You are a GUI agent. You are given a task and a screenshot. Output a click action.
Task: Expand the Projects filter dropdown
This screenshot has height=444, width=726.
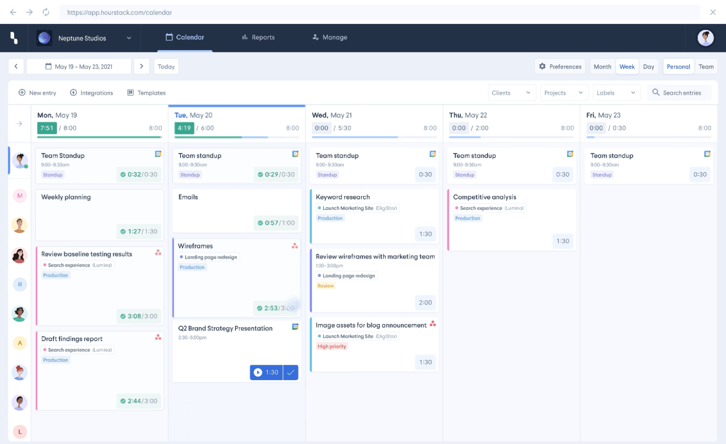564,93
